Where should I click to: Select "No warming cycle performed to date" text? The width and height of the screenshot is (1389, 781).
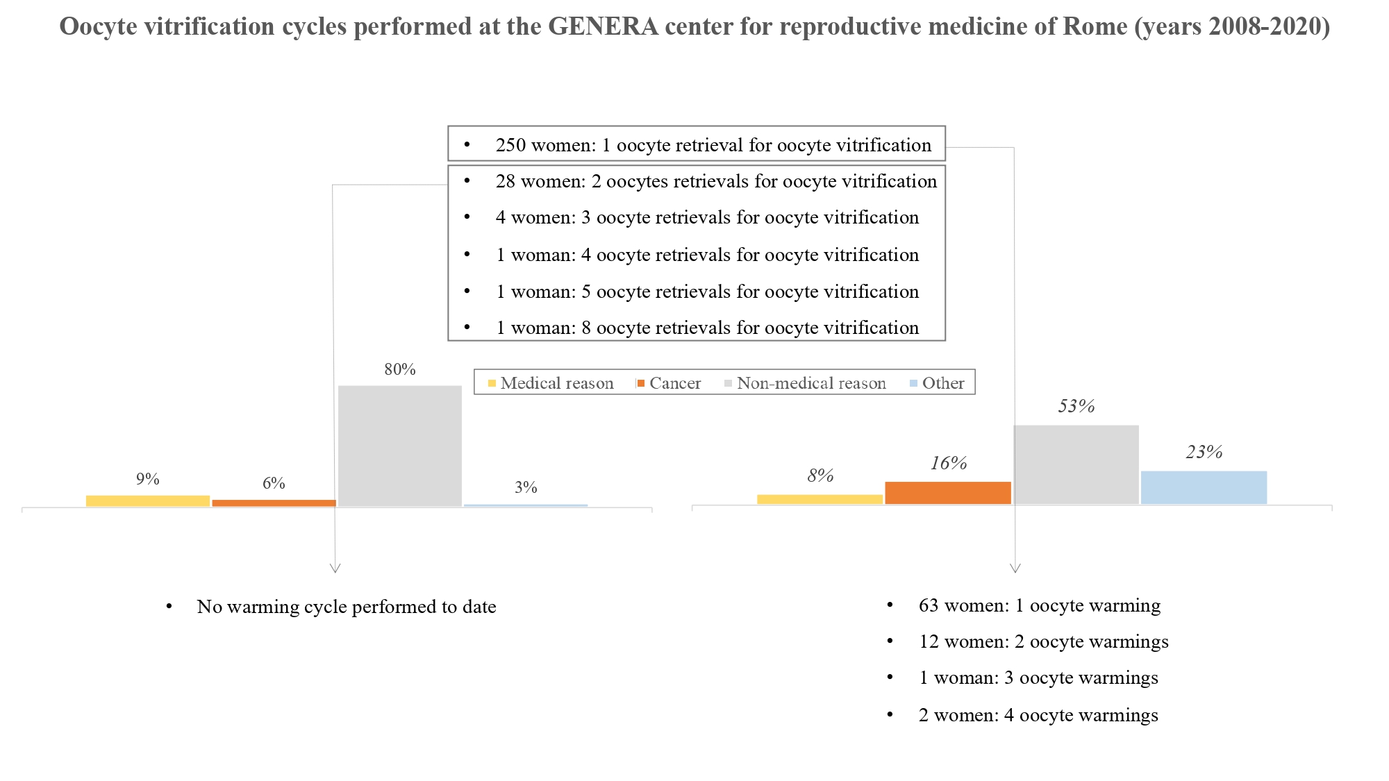[x=346, y=607]
